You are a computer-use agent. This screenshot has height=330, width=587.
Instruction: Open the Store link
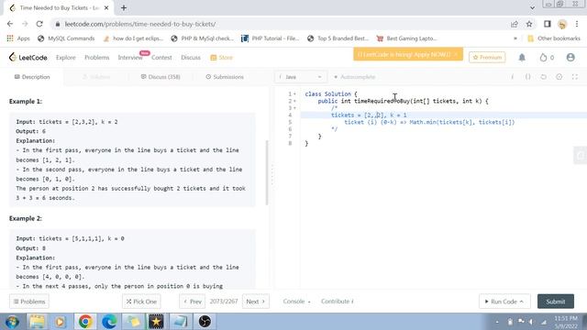tap(222, 57)
